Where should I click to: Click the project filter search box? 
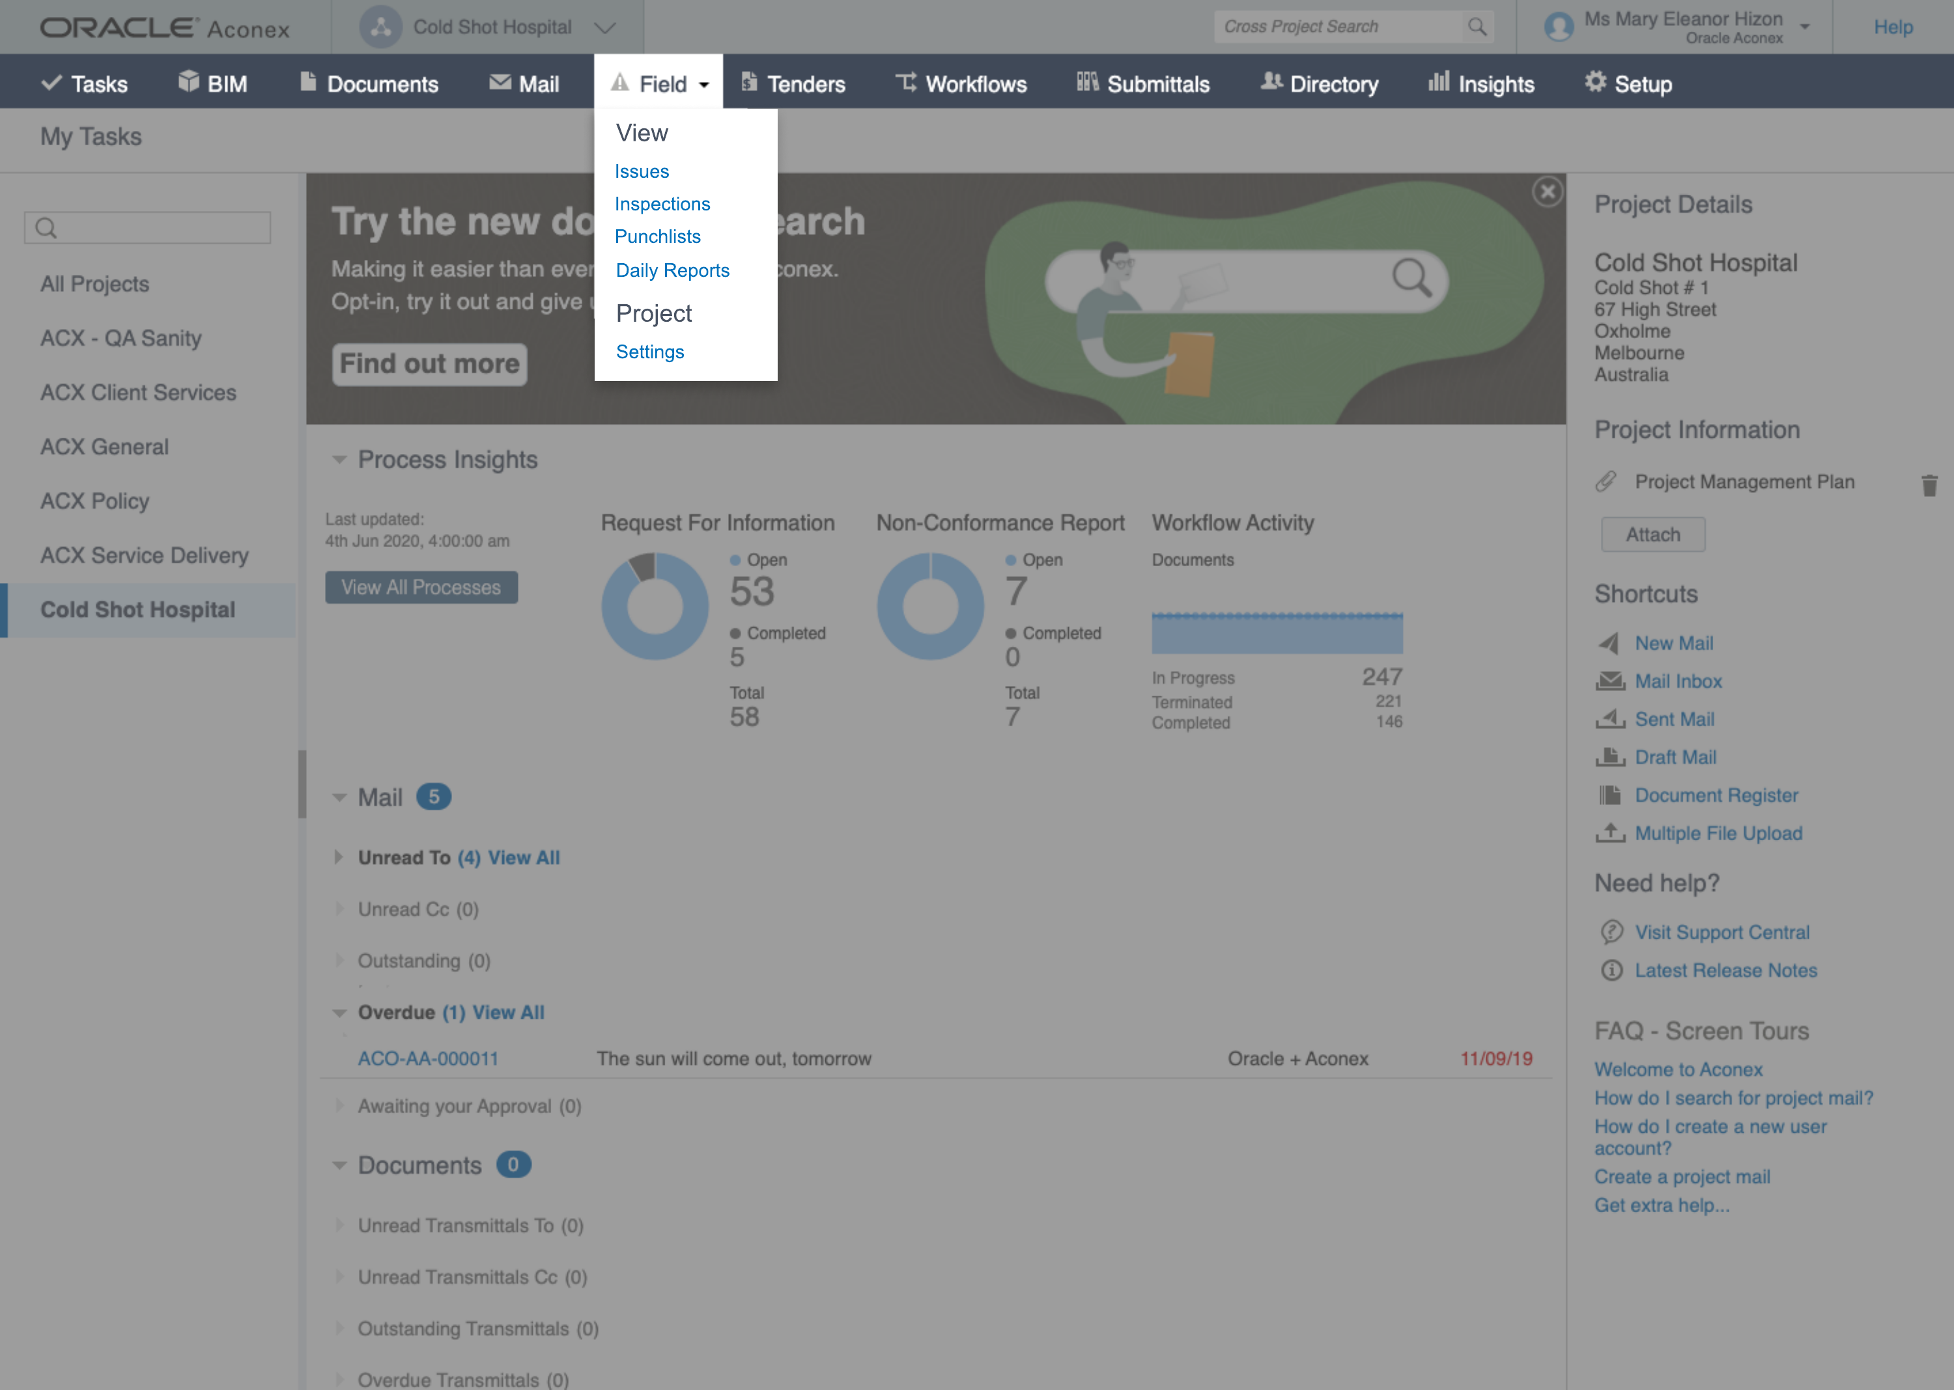click(x=147, y=228)
